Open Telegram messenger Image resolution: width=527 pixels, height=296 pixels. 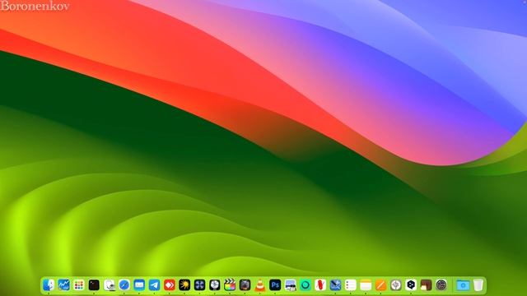[154, 285]
